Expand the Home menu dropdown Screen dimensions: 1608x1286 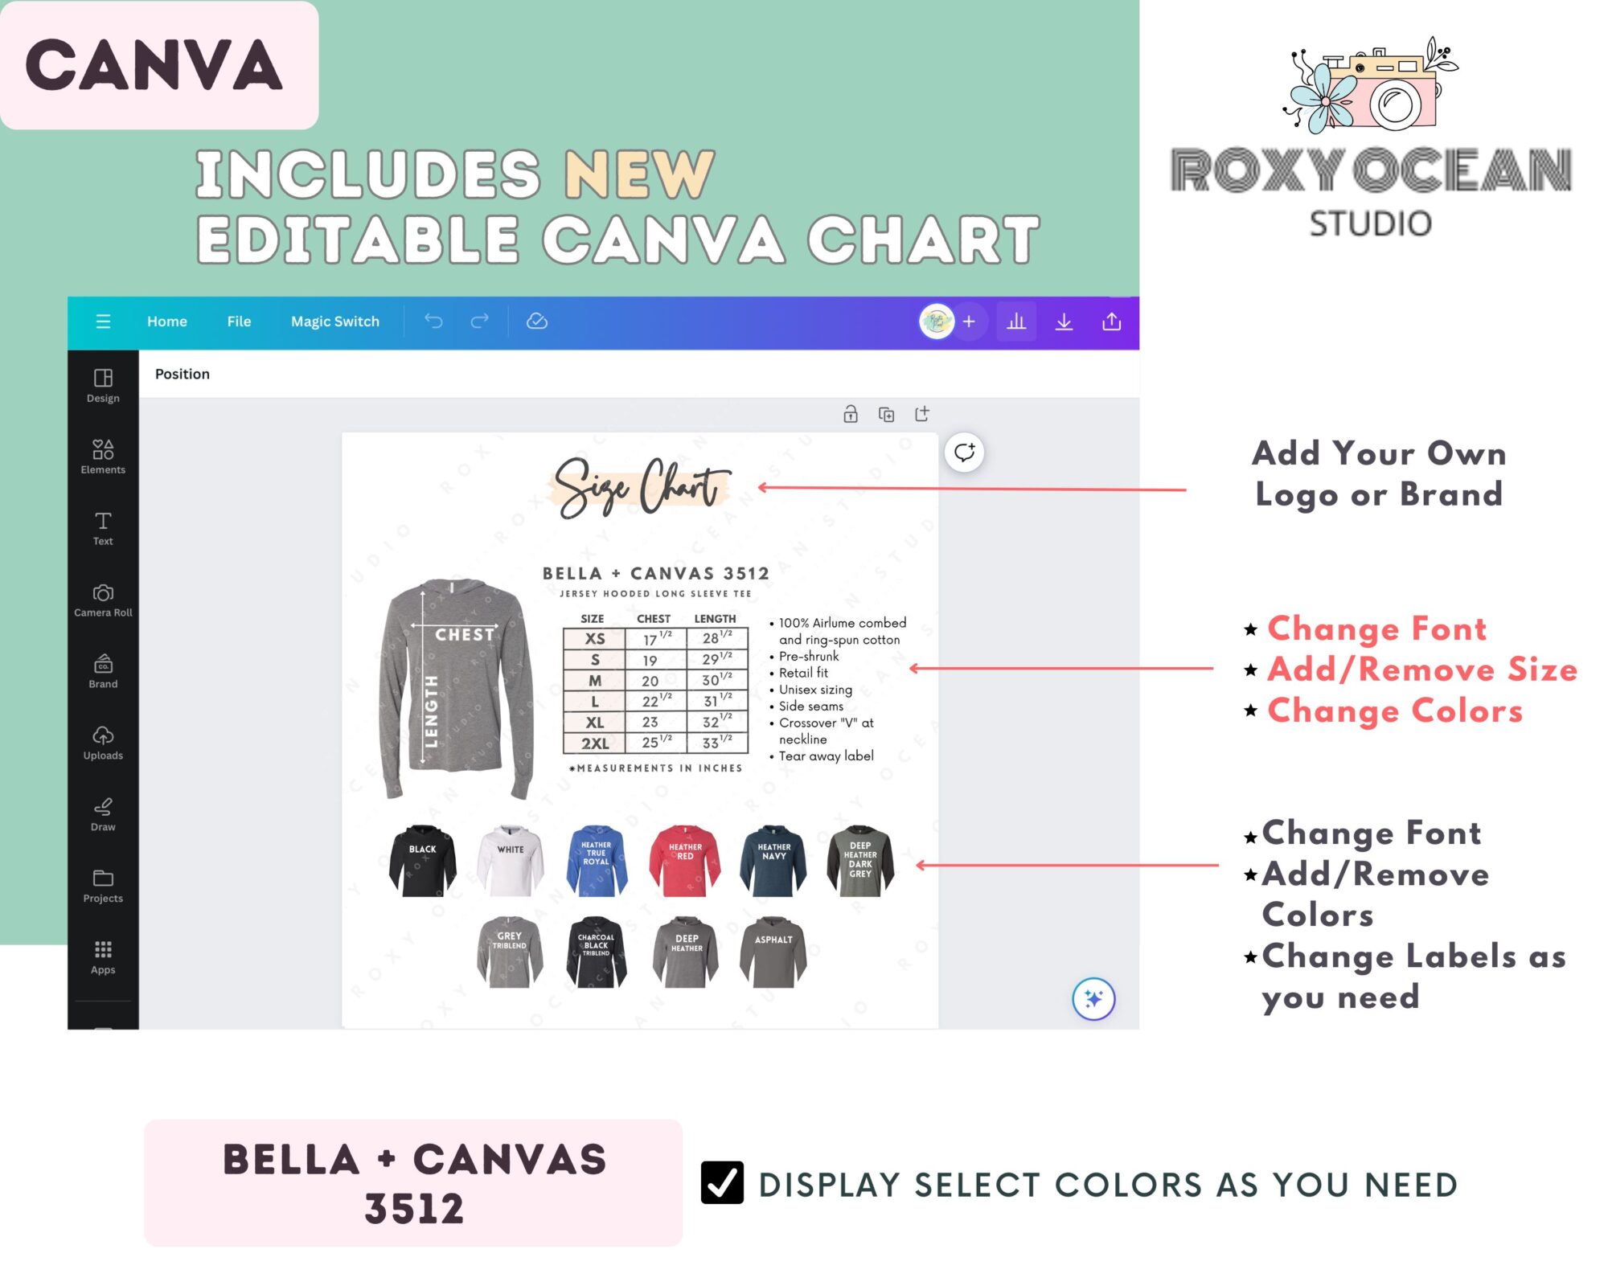168,320
